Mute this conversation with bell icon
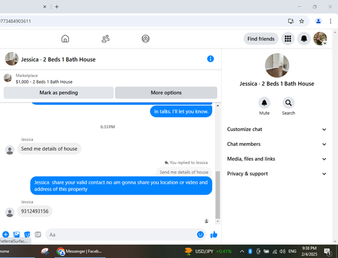The height and width of the screenshot is (258, 338). pyautogui.click(x=264, y=103)
